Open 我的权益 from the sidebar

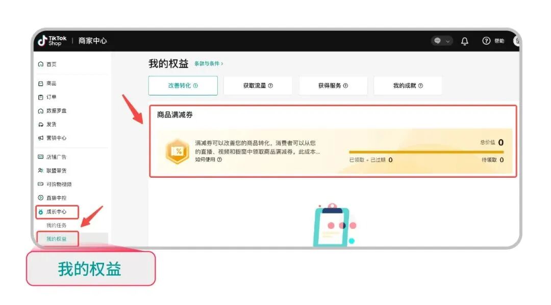click(x=58, y=238)
